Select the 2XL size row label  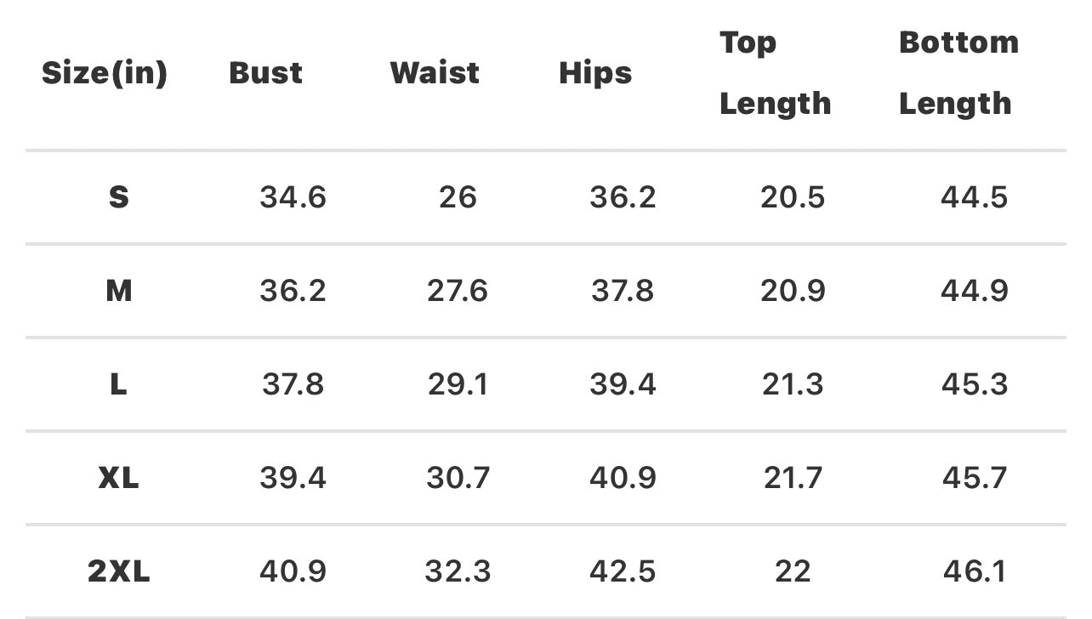(119, 571)
